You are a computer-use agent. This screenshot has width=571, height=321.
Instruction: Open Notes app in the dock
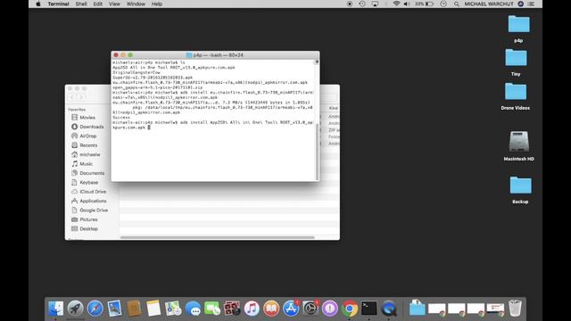(x=153, y=309)
